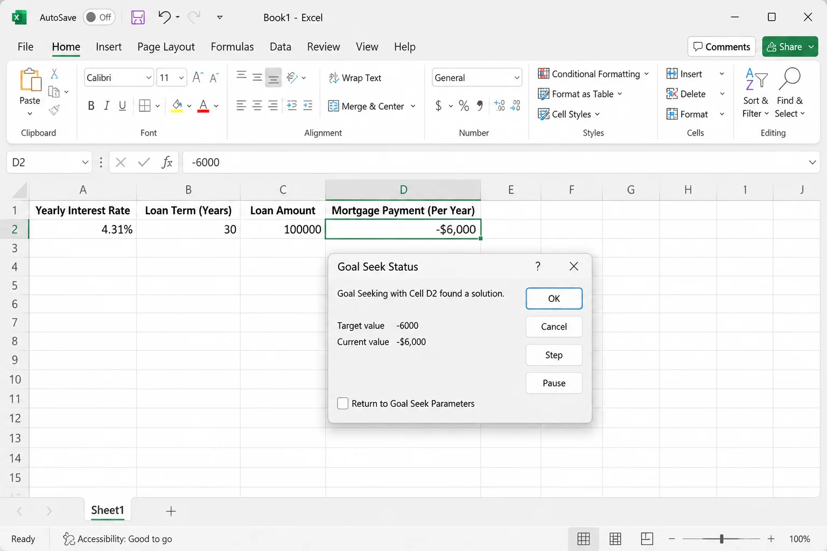Open the font size 11 dropdown
The width and height of the screenshot is (827, 551).
pyautogui.click(x=181, y=78)
